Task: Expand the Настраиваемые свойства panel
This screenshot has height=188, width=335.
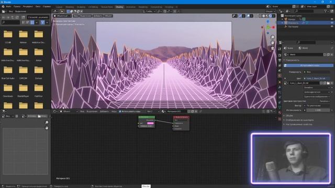Action: pos(299,124)
